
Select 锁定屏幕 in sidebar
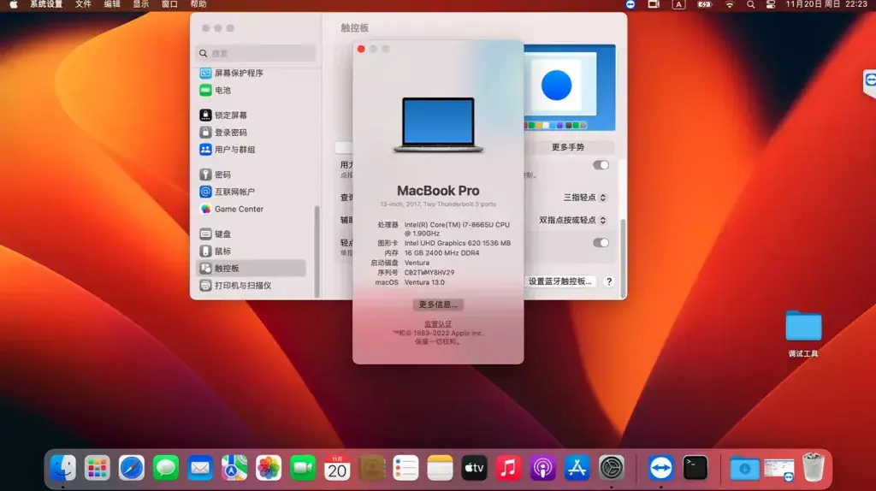tap(252, 115)
